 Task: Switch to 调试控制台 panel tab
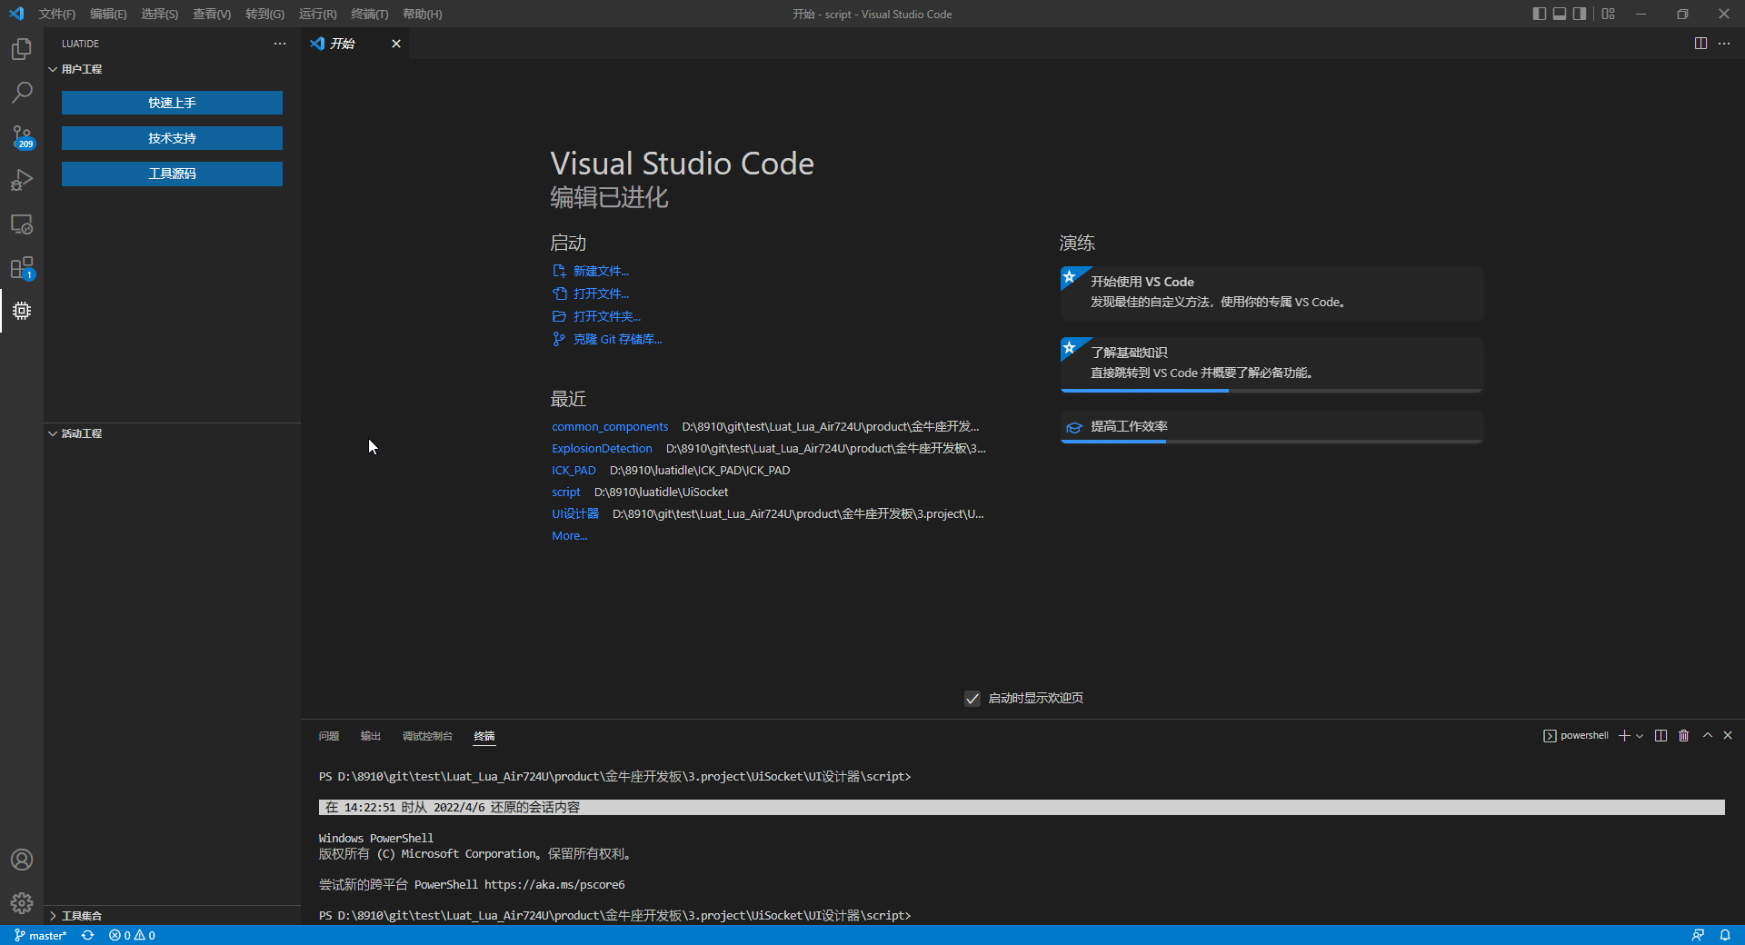(427, 736)
